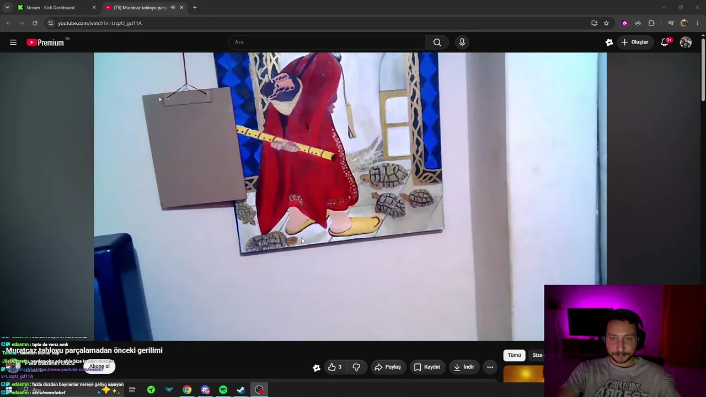Dislike the video with thumbs down
The width and height of the screenshot is (706, 397).
[356, 367]
